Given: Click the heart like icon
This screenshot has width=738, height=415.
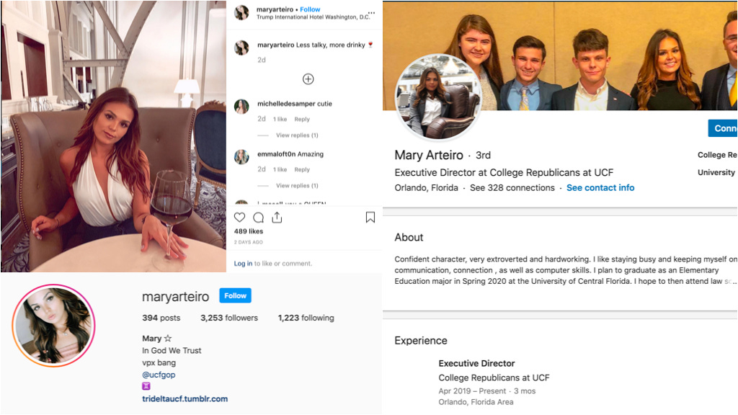Looking at the screenshot, I should [x=239, y=218].
